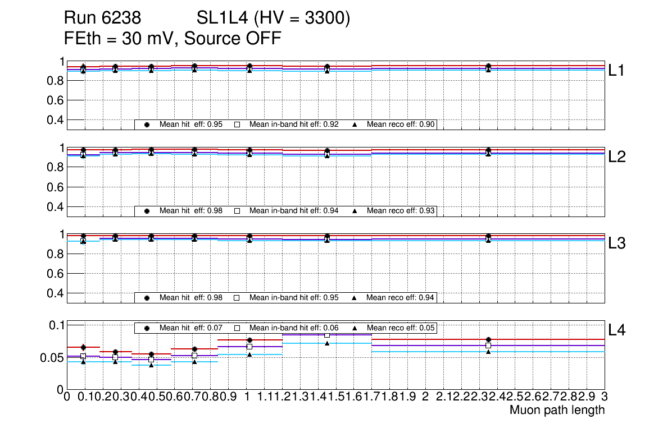Click the open square marker in L4 legend
The height and width of the screenshot is (433, 672).
(237, 328)
